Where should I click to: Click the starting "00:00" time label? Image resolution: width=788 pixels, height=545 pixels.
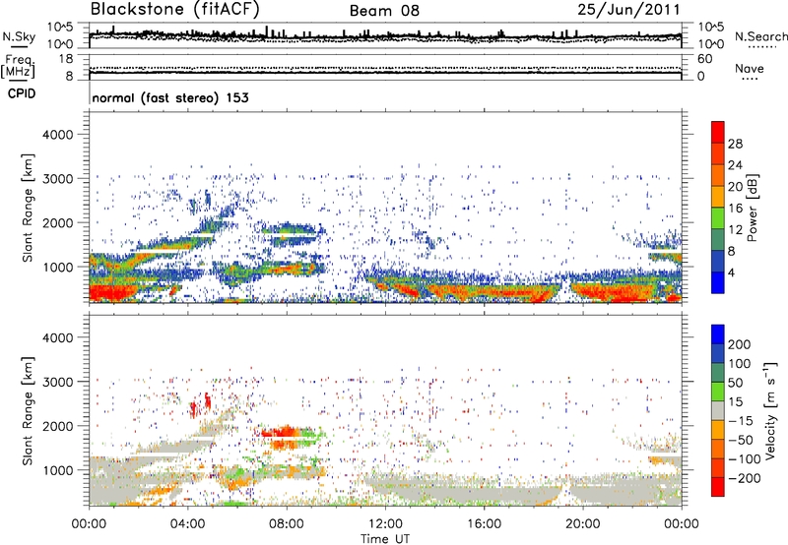tap(89, 524)
